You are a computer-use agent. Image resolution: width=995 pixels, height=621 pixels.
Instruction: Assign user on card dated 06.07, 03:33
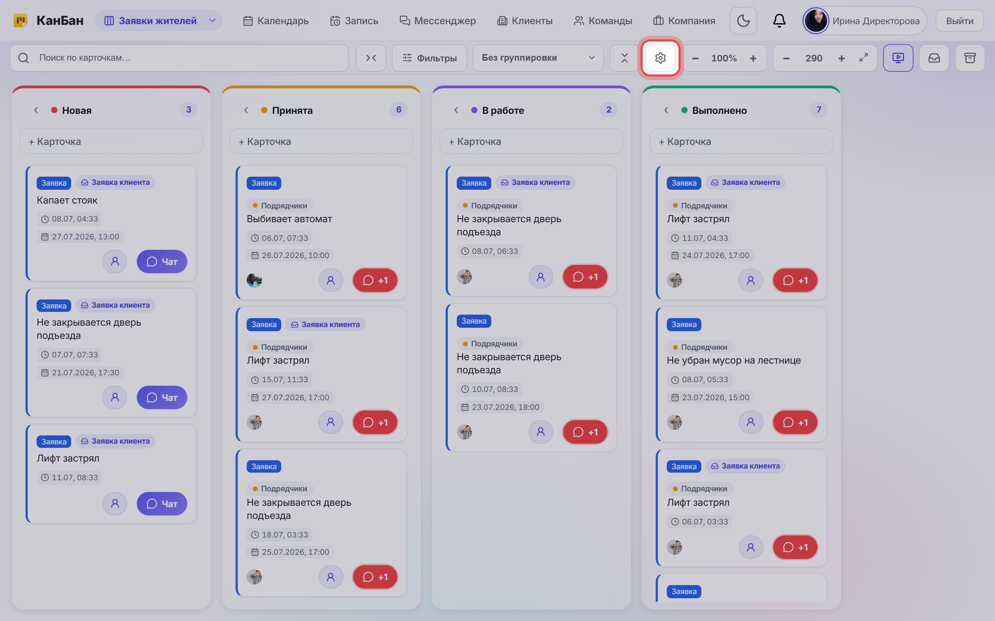751,548
